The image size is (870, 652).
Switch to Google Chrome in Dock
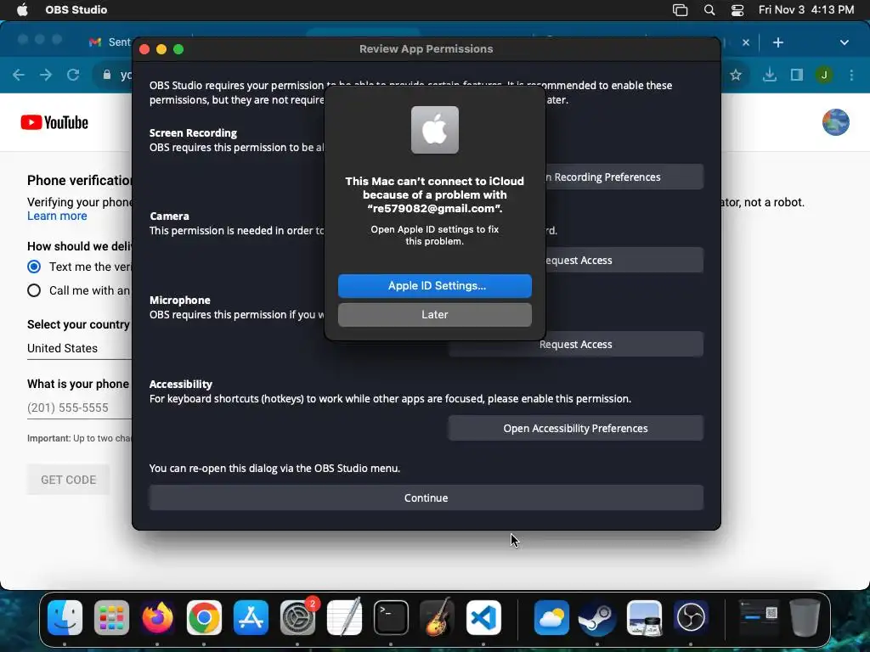pos(204,618)
